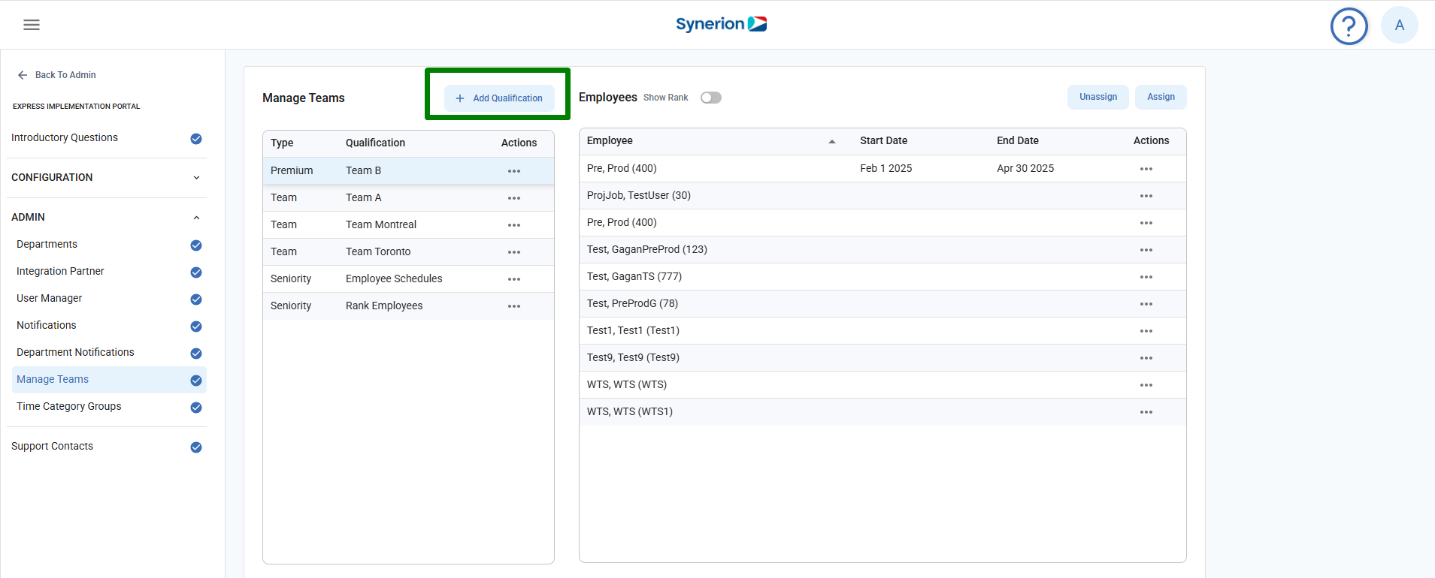The width and height of the screenshot is (1435, 578).
Task: Select the Team Toronto row
Action: [408, 252]
